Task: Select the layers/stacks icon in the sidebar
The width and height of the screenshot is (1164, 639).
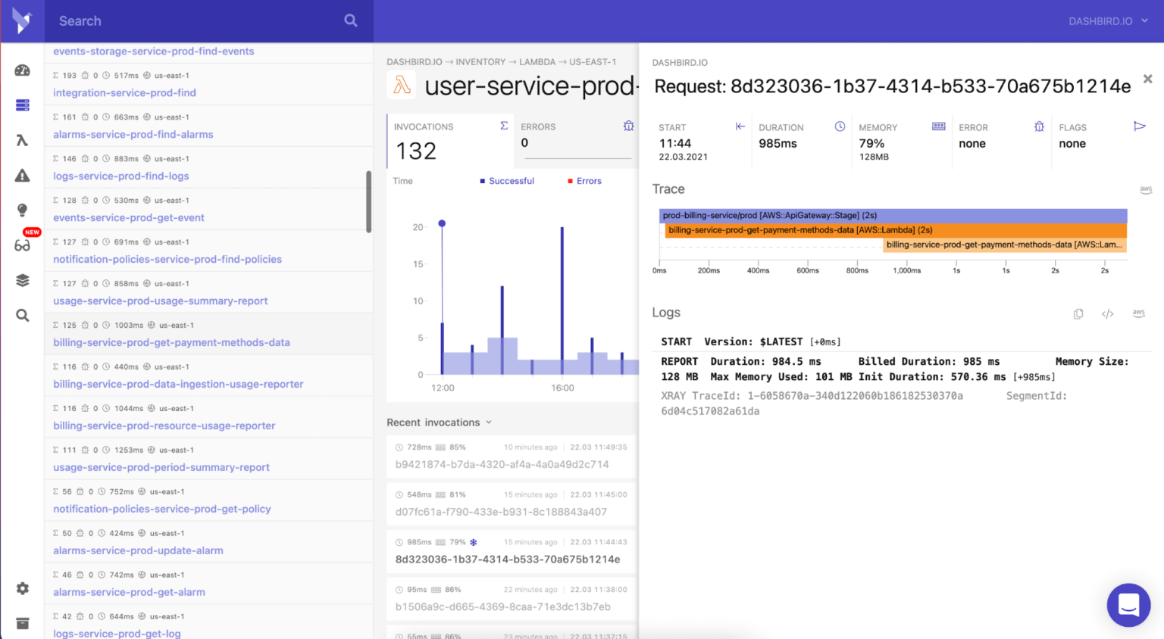Action: (x=22, y=279)
